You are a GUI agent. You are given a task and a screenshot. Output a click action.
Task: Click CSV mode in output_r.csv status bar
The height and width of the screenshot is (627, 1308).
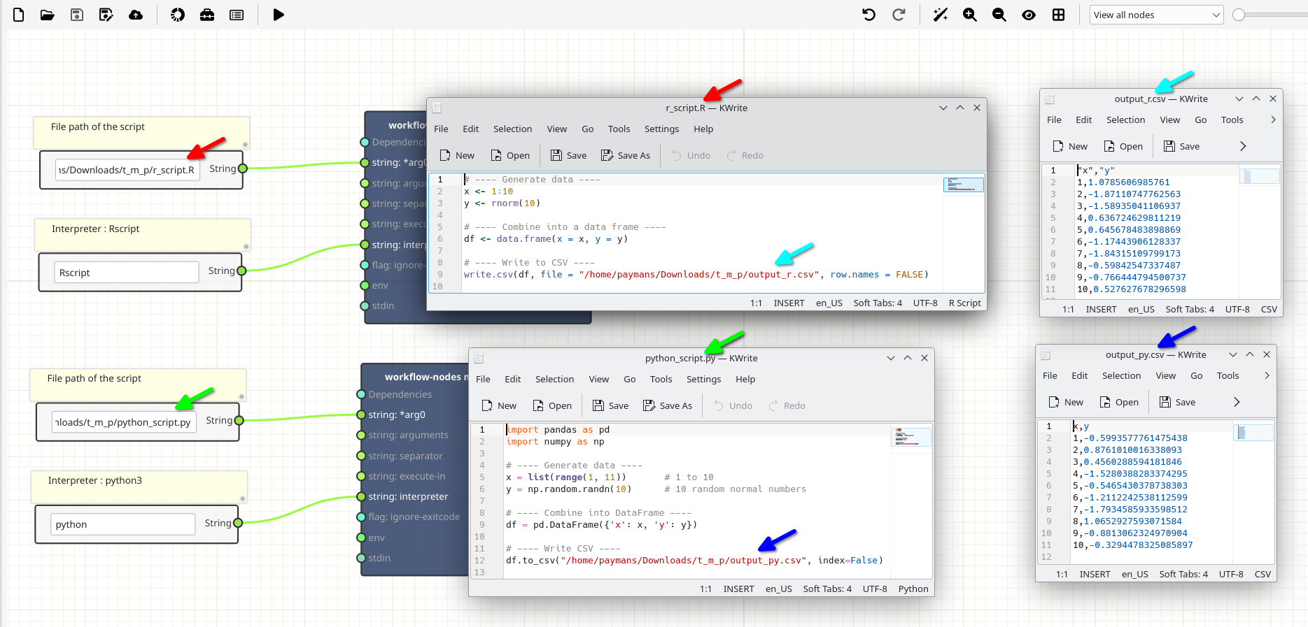(x=1269, y=309)
